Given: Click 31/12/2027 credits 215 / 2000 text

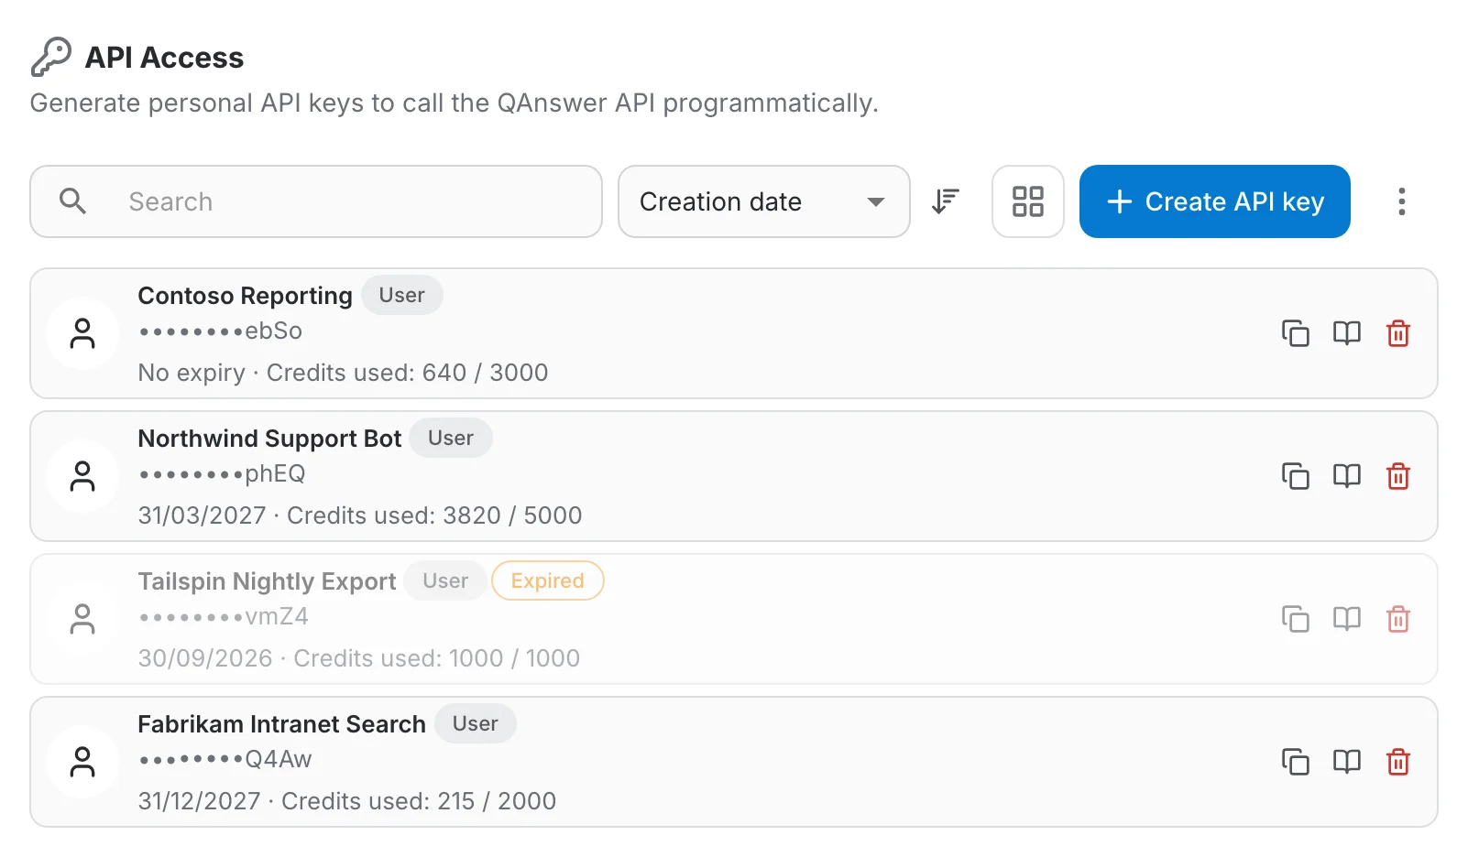Looking at the screenshot, I should 346,801.
